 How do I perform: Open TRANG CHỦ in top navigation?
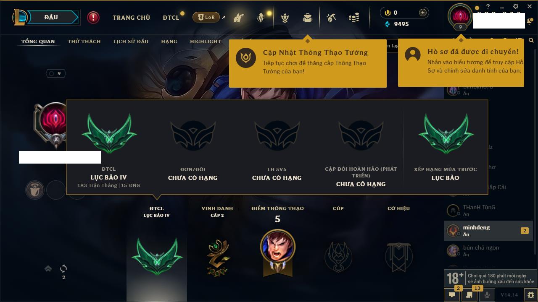tap(131, 18)
